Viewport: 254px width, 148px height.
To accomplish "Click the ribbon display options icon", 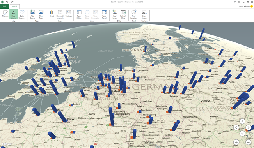I will 239,2.
